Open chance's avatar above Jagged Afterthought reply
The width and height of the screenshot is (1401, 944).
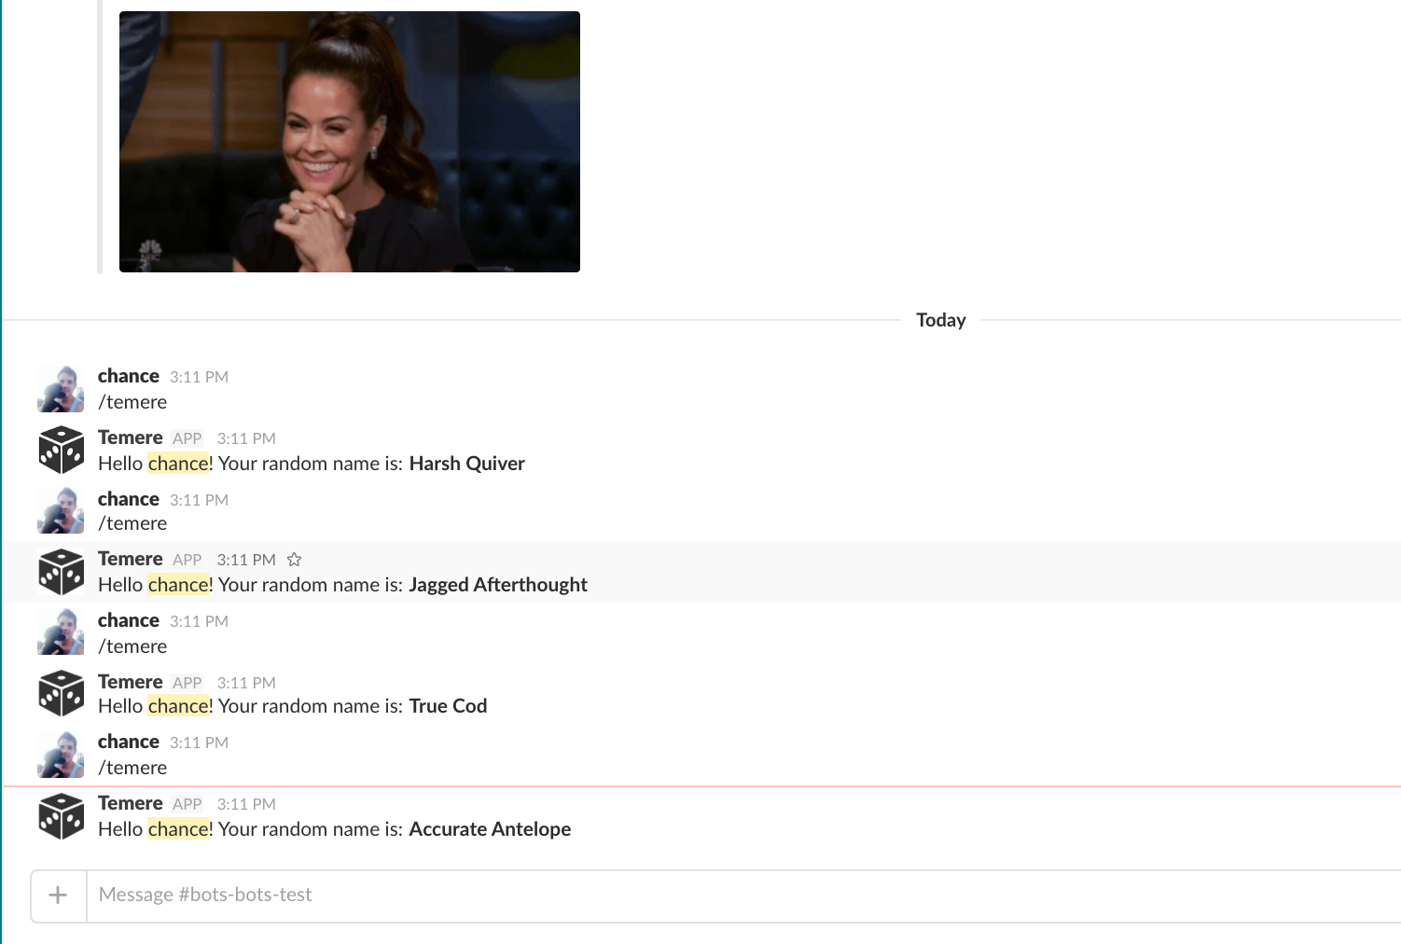[61, 510]
